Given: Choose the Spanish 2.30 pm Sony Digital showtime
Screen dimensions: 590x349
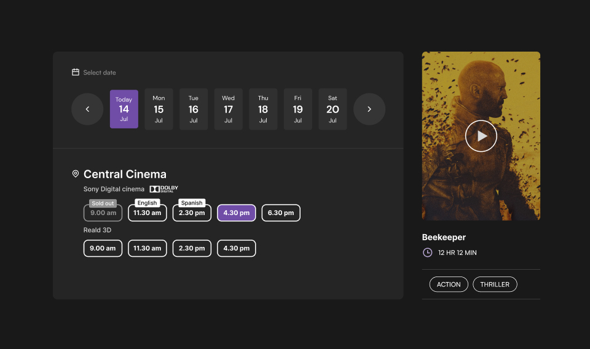Looking at the screenshot, I should [192, 213].
